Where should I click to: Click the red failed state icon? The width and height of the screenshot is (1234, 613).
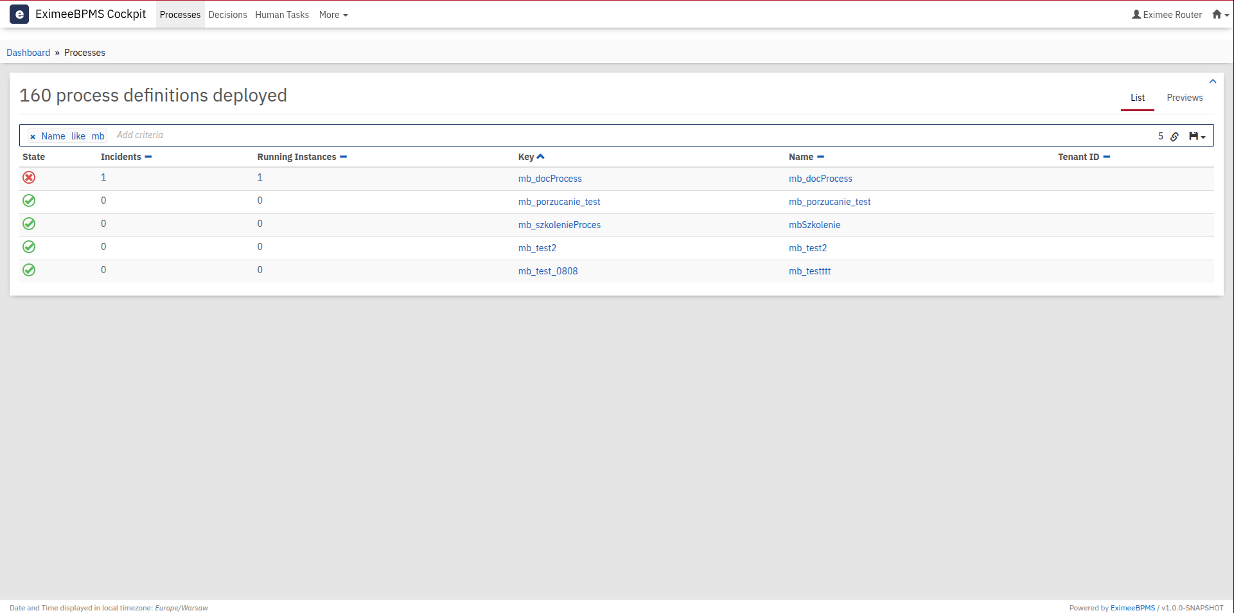[29, 177]
